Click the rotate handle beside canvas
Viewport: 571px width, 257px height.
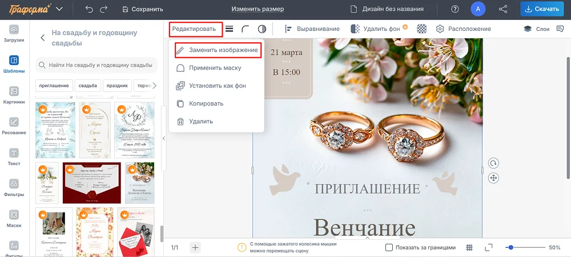point(494,163)
